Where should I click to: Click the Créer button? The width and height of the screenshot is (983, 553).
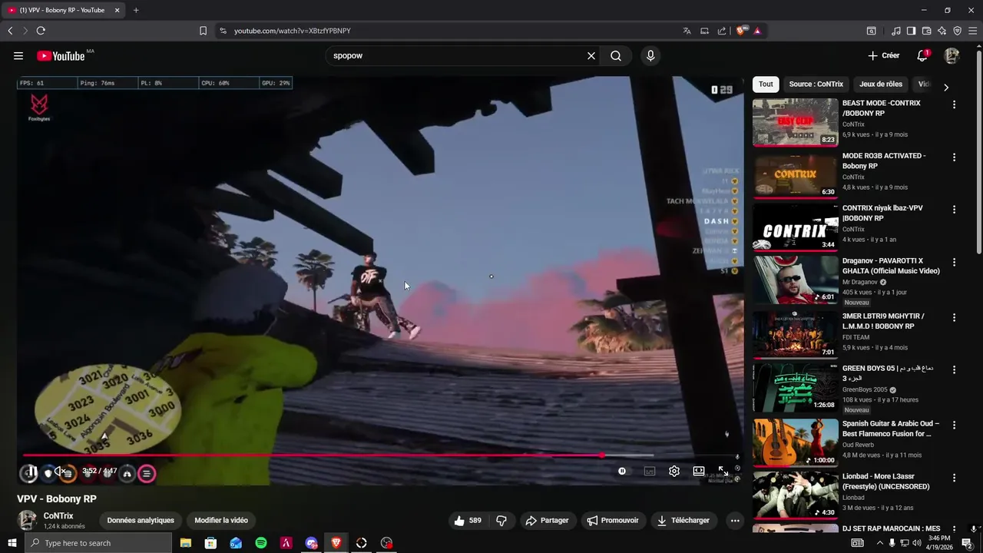(883, 55)
